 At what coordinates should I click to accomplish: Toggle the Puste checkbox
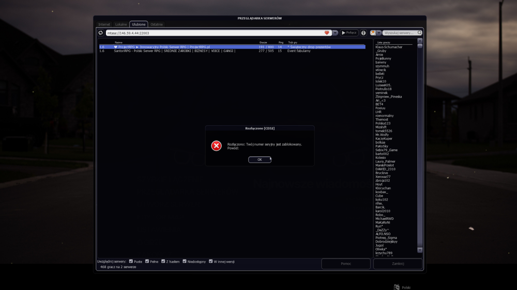tap(131, 262)
